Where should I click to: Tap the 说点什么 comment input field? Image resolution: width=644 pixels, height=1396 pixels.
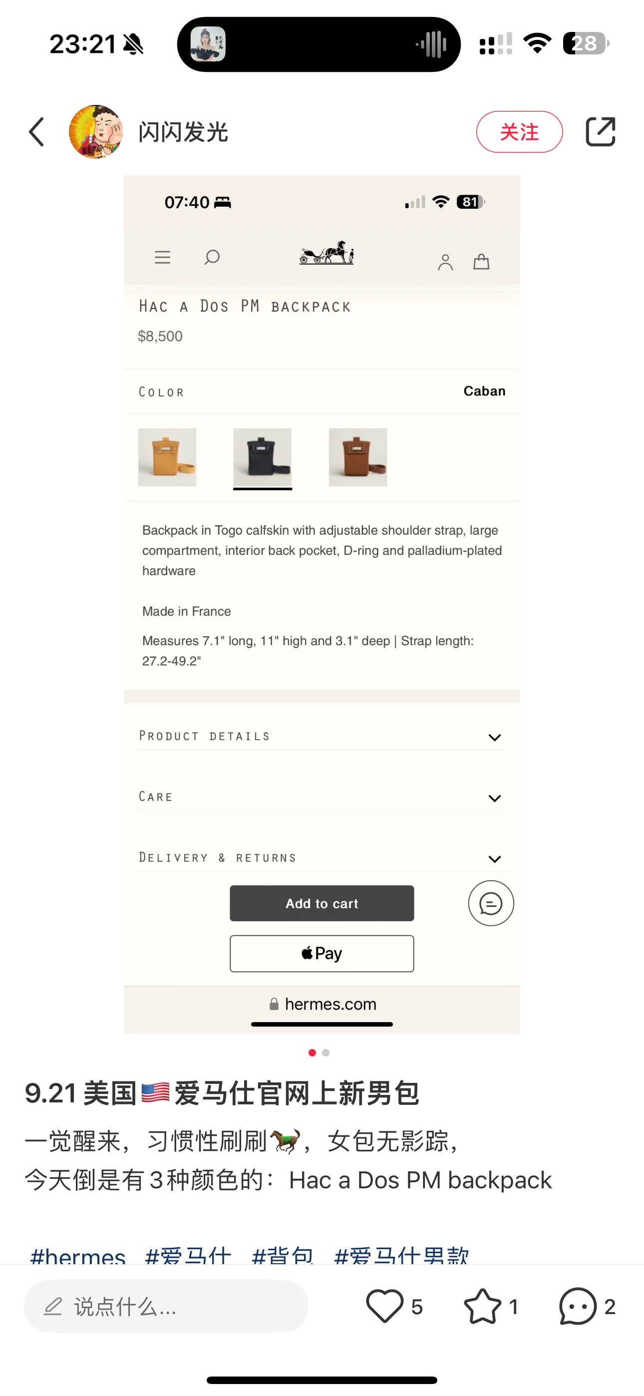click(166, 1306)
